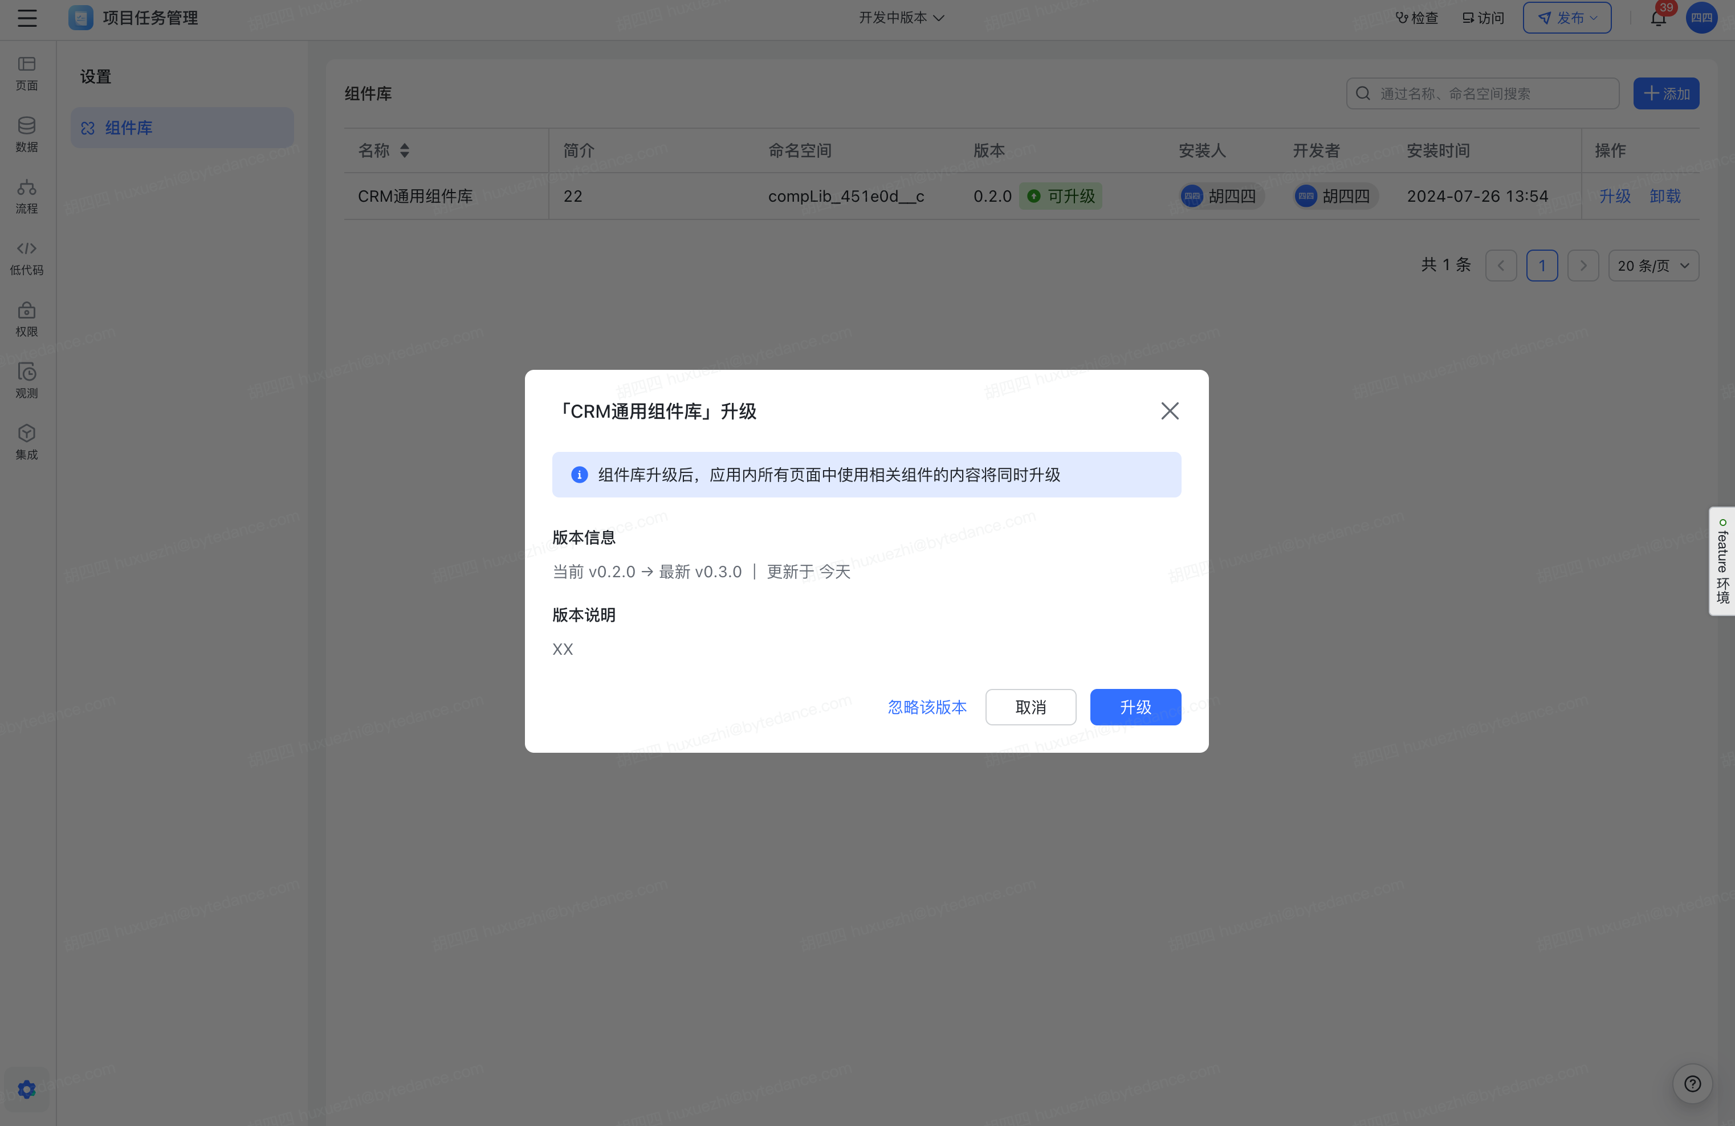This screenshot has height=1126, width=1735.
Task: Click the feature 环境 side tab
Action: click(x=1721, y=561)
